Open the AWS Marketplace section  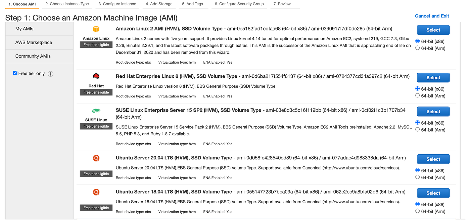tap(34, 43)
